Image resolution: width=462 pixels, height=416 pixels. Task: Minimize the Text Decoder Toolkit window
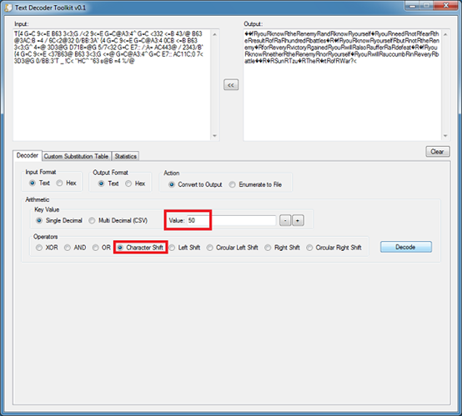click(413, 6)
